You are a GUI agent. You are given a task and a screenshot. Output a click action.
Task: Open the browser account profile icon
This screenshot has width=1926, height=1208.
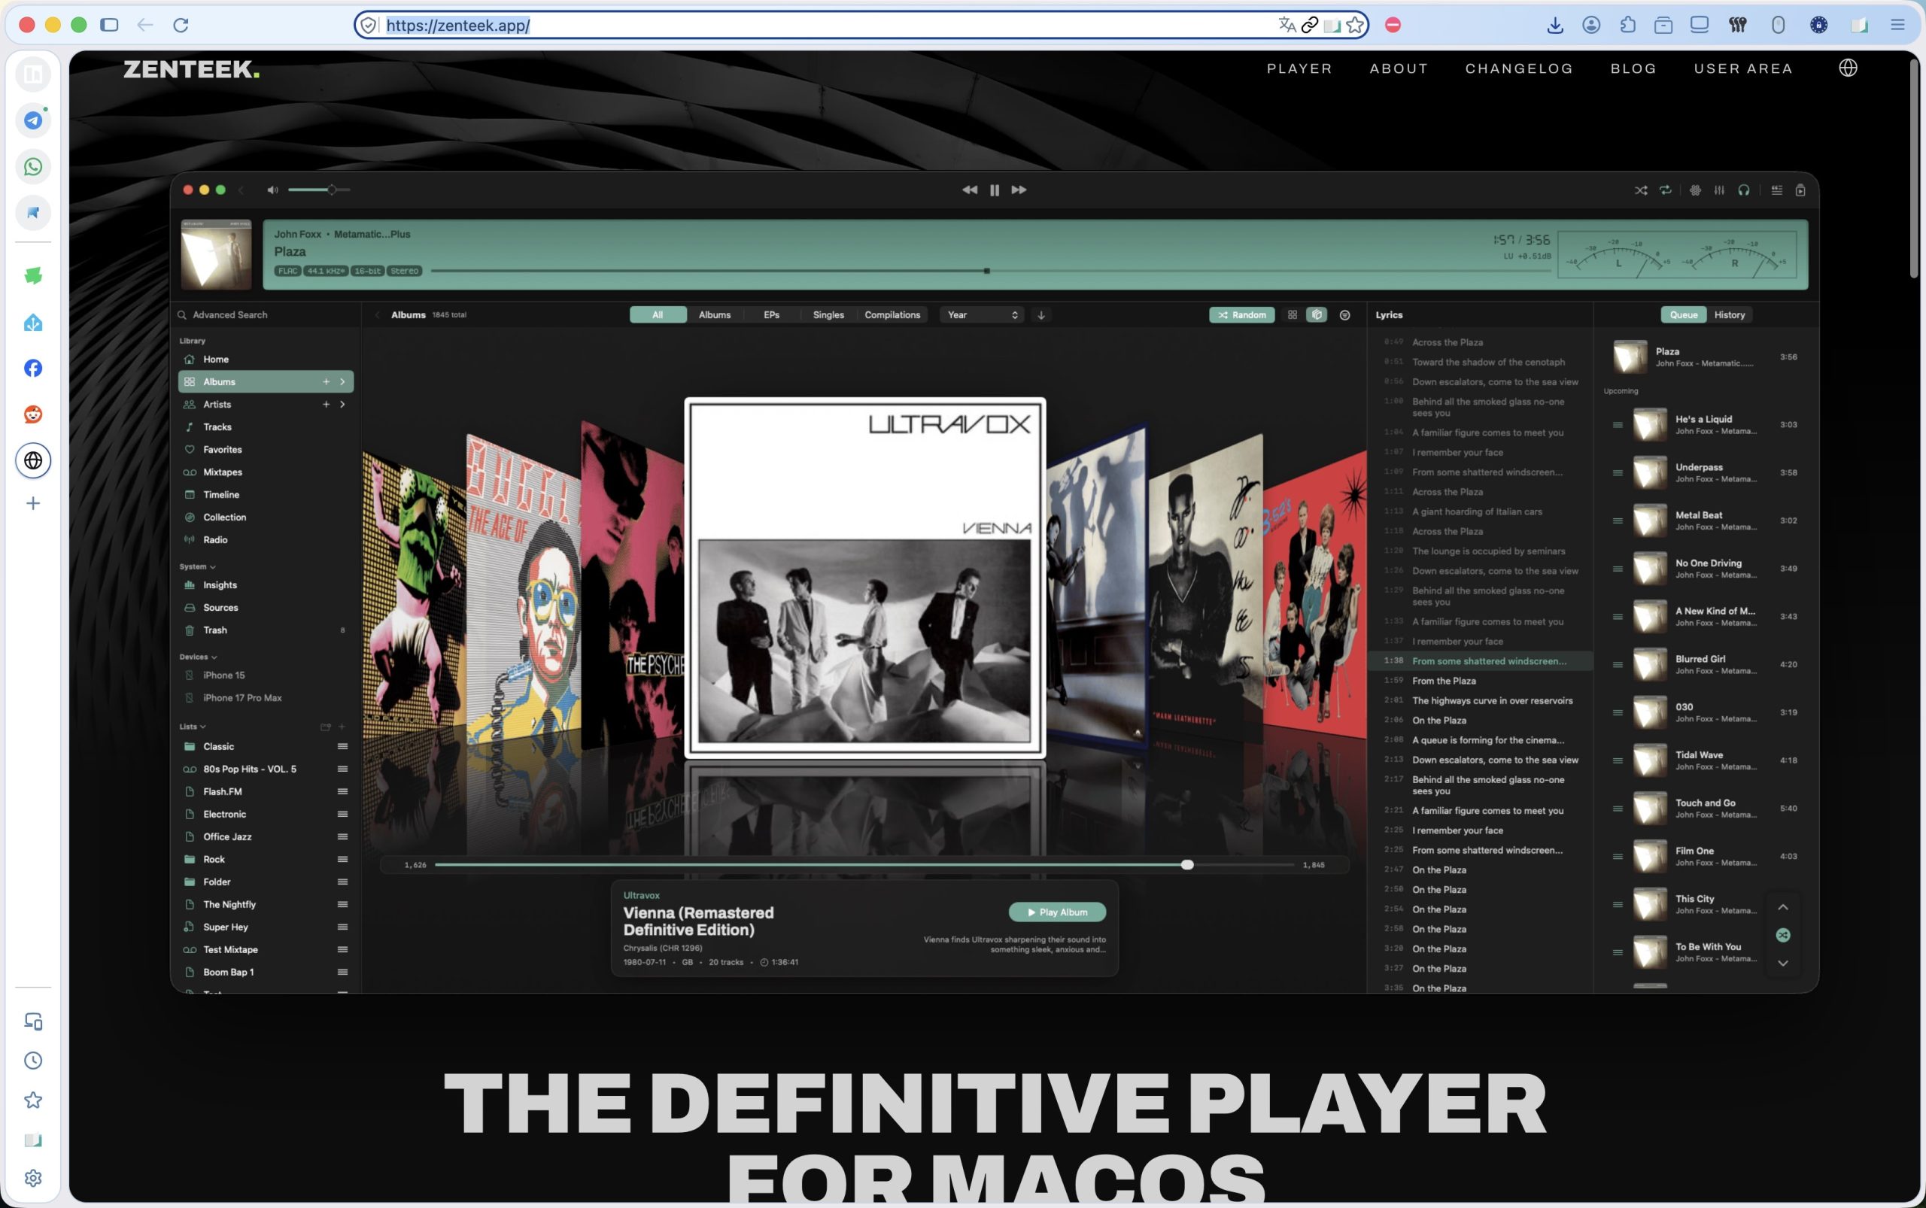[x=1591, y=26]
